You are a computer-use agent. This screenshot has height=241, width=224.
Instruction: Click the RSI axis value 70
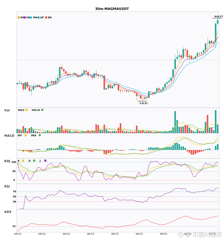pyautogui.click(x=14, y=192)
